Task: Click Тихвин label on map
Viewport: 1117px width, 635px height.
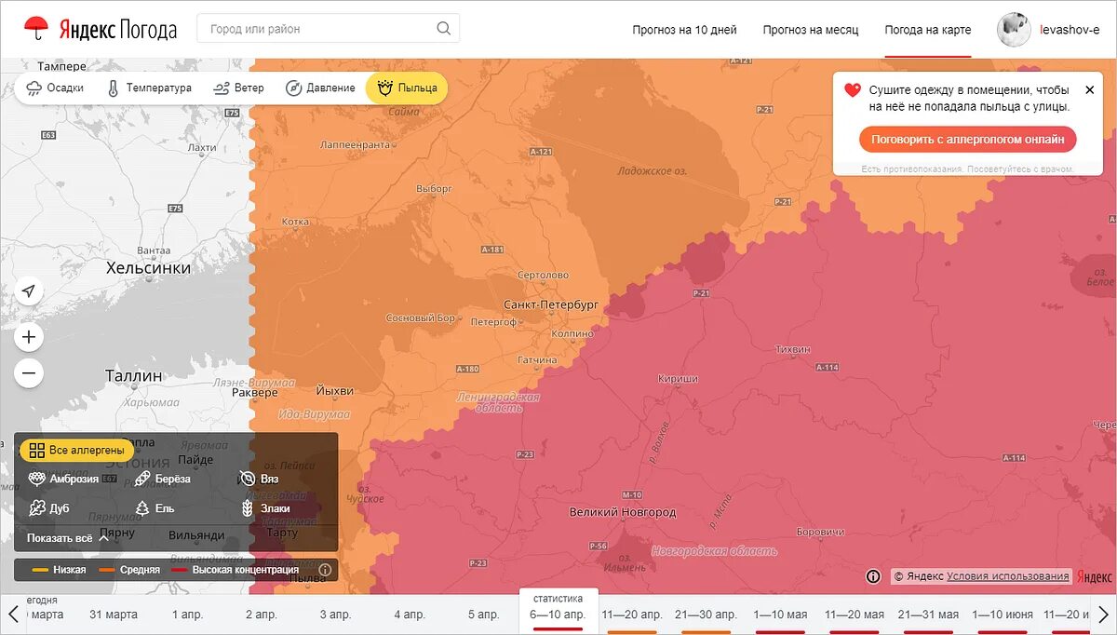Action: pyautogui.click(x=793, y=349)
